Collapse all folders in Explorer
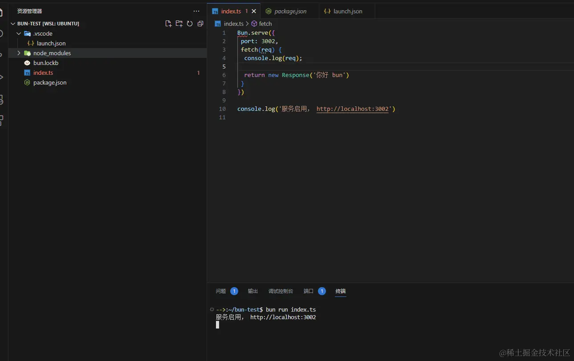Screen dimensions: 574x361 coord(200,24)
